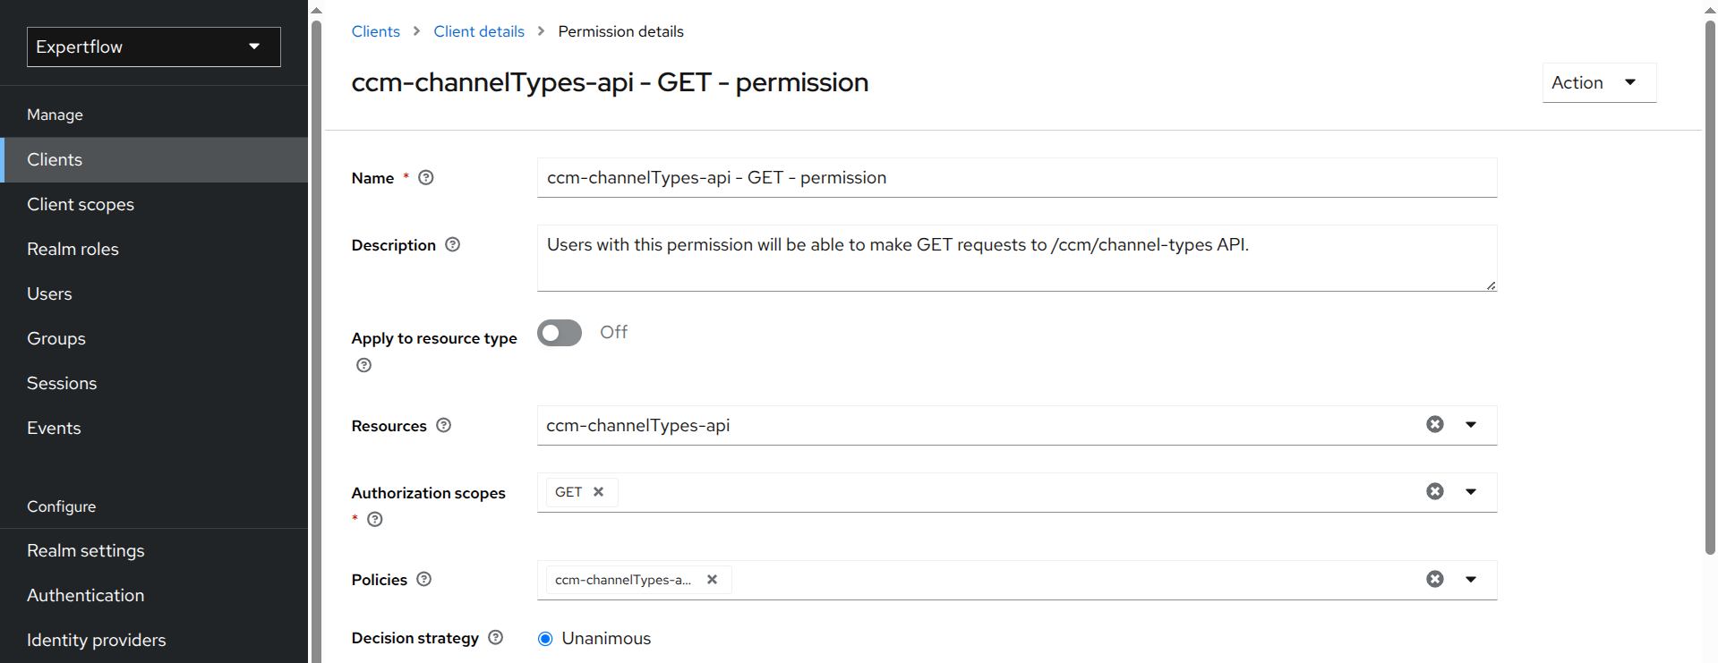Viewport: 1718px width, 663px height.
Task: Select the Unanimous decision strategy
Action: tap(545, 639)
